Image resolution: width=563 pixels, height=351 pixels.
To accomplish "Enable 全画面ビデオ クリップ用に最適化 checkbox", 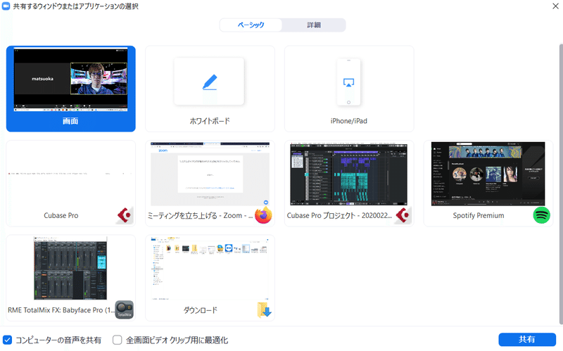I will [117, 340].
